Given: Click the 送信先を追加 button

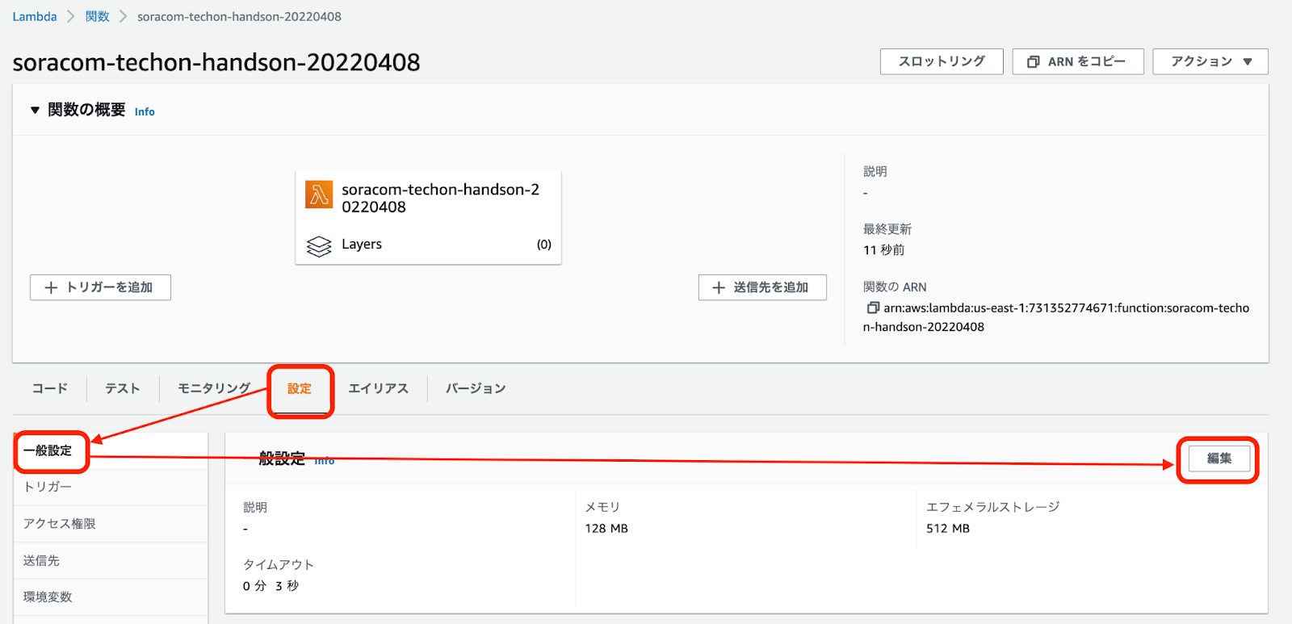Looking at the screenshot, I should (x=762, y=287).
